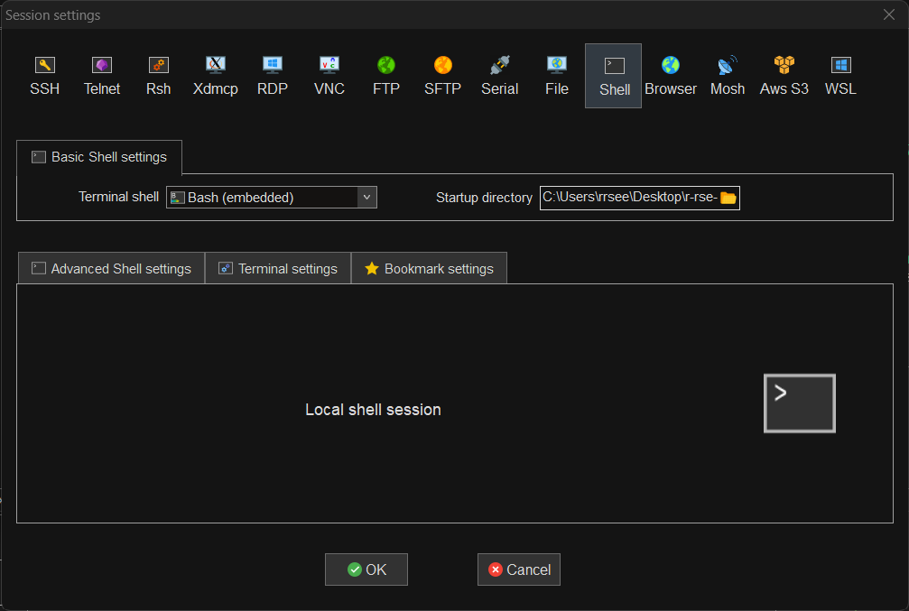Open the Mosh session type
The image size is (909, 611).
coord(727,75)
